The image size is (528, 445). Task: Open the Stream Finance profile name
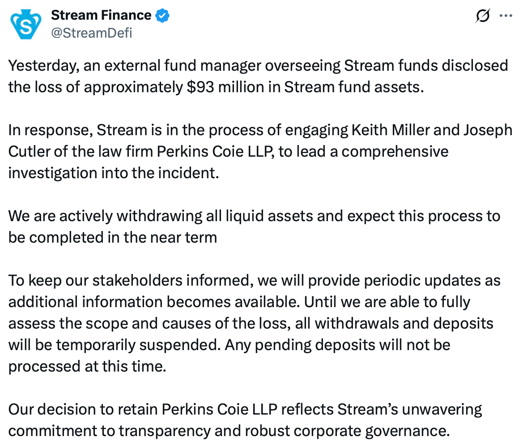click(101, 15)
